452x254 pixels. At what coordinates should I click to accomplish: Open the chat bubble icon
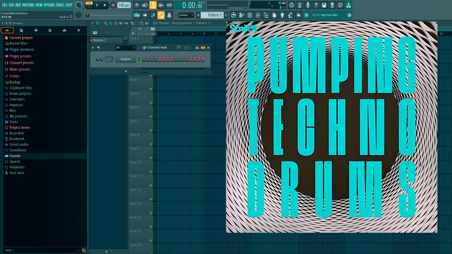pyautogui.click(x=340, y=5)
